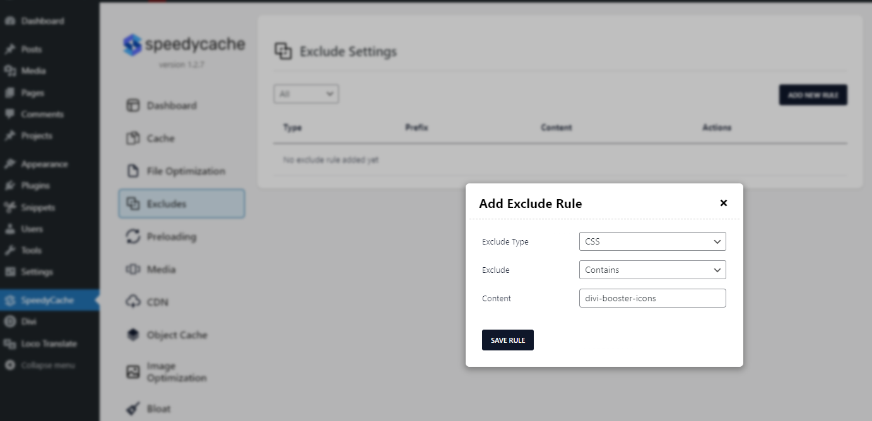Click the Exclude Settings header icon
Screen dimensions: 872x421
click(x=283, y=52)
